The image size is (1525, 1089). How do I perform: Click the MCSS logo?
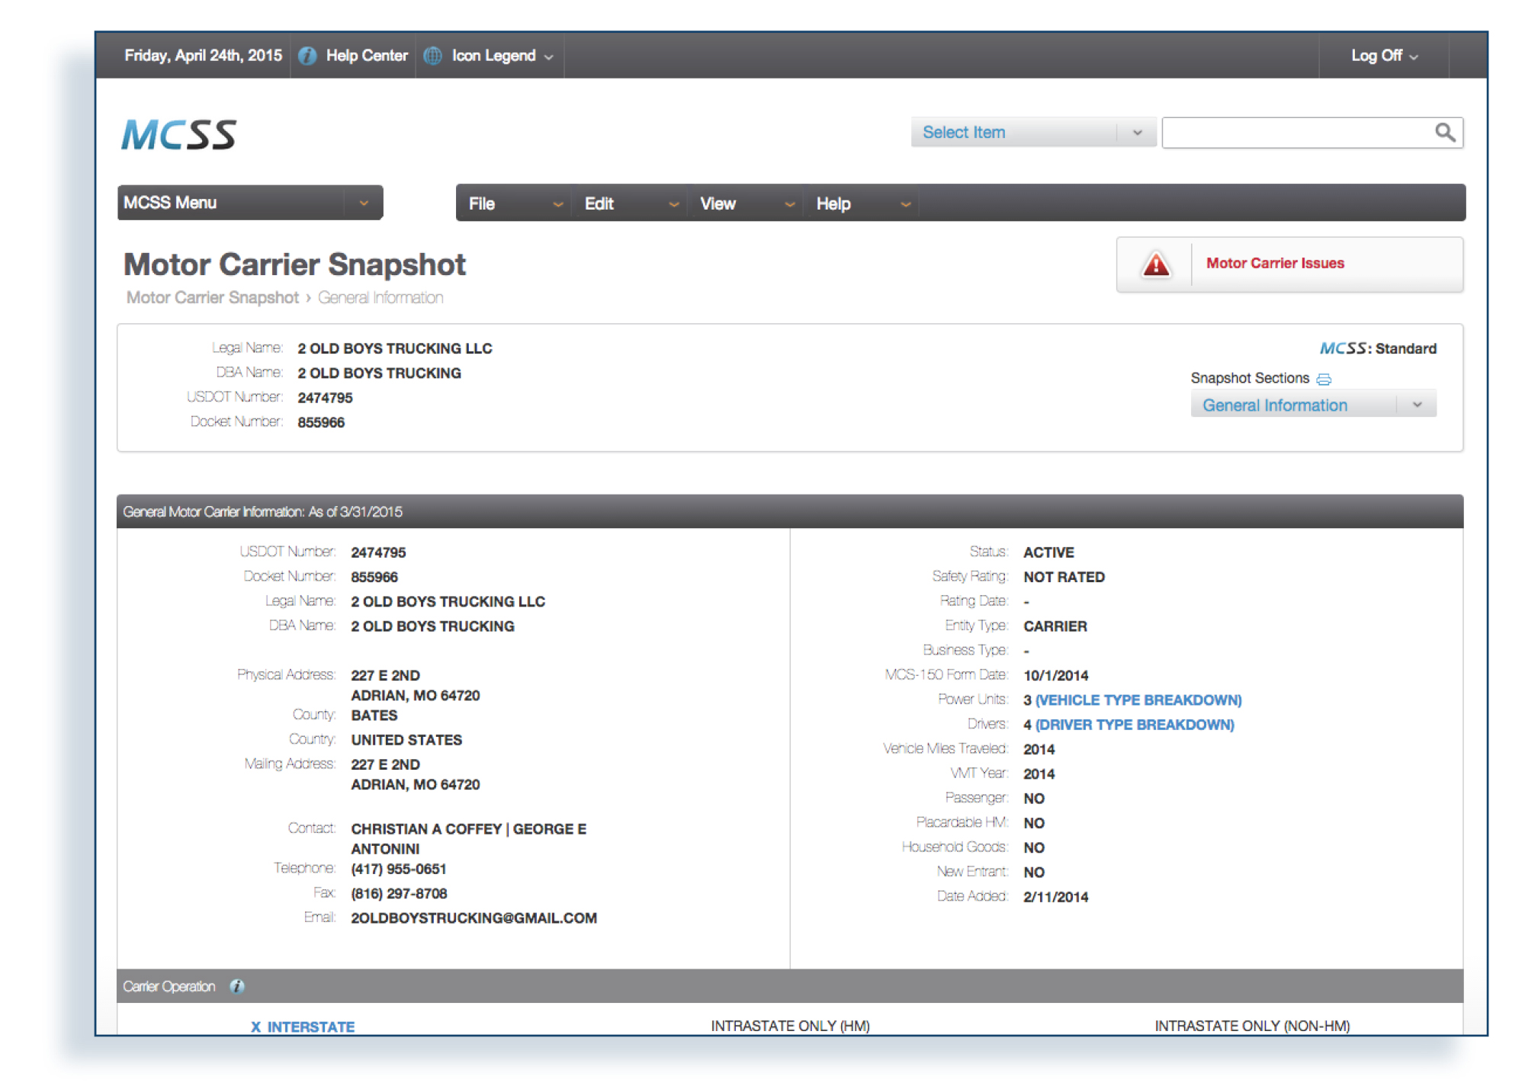coord(179,134)
